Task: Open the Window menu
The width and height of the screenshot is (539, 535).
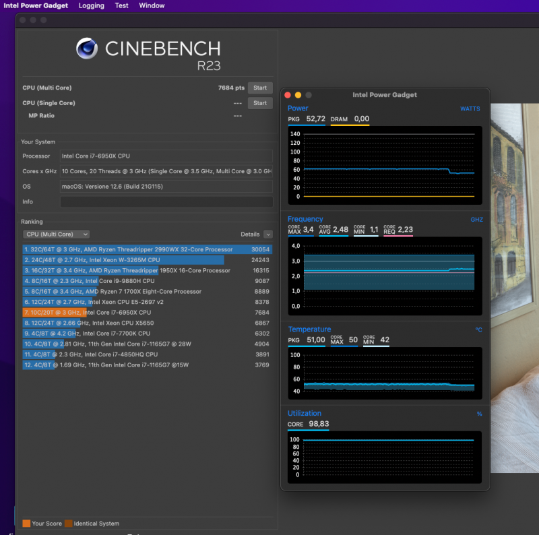Action: 152,5
